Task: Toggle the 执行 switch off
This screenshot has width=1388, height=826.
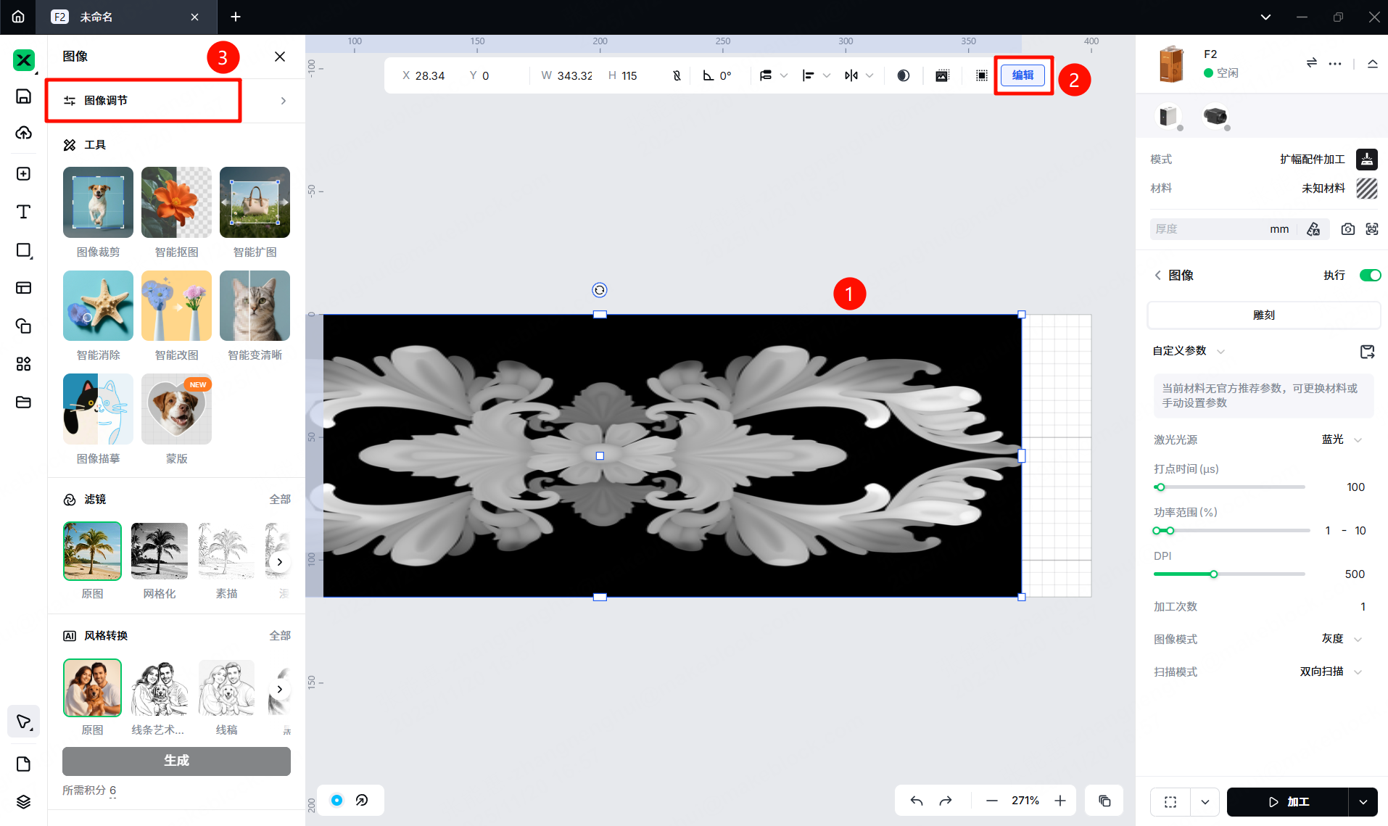Action: click(x=1370, y=275)
